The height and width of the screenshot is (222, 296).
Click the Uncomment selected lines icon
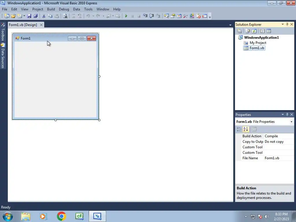coord(80,16)
